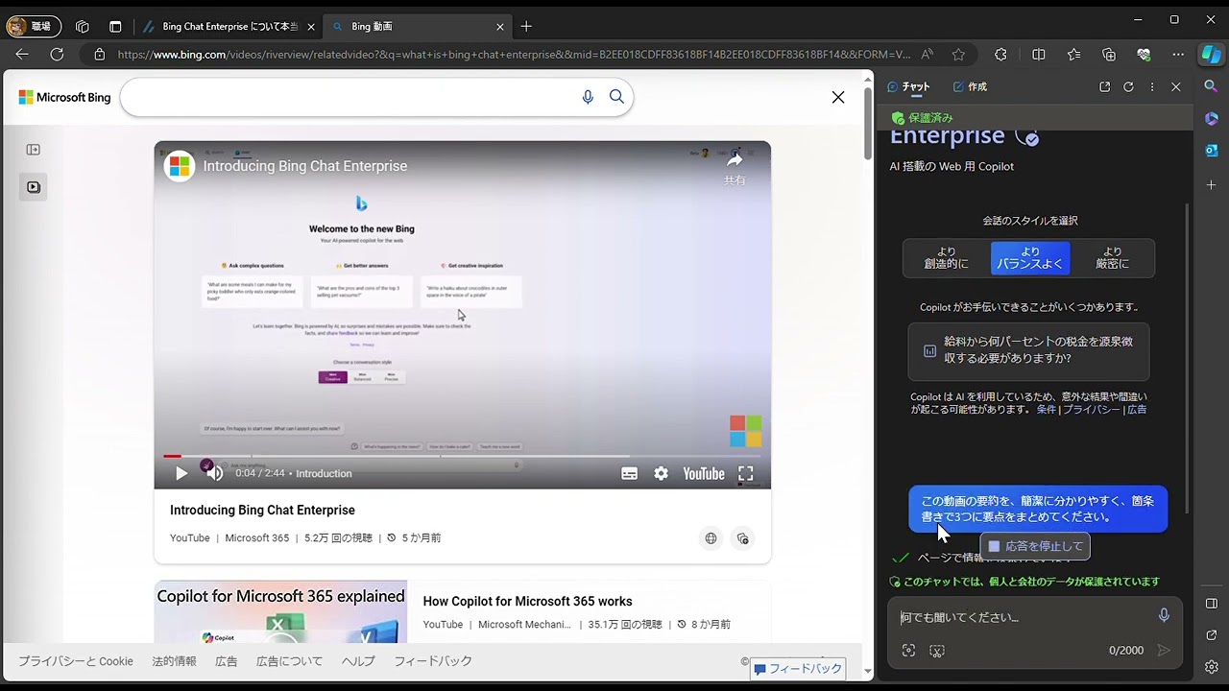This screenshot has height=691, width=1229.
Task: Close the Copilot sidebar pane
Action: [1175, 86]
